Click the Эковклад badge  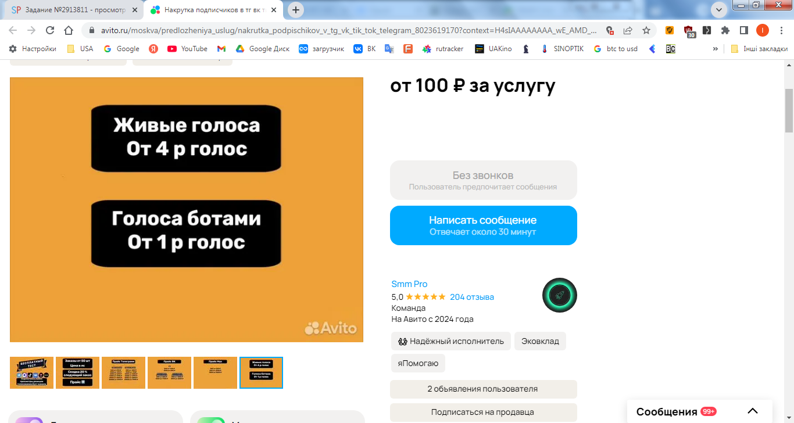click(540, 341)
